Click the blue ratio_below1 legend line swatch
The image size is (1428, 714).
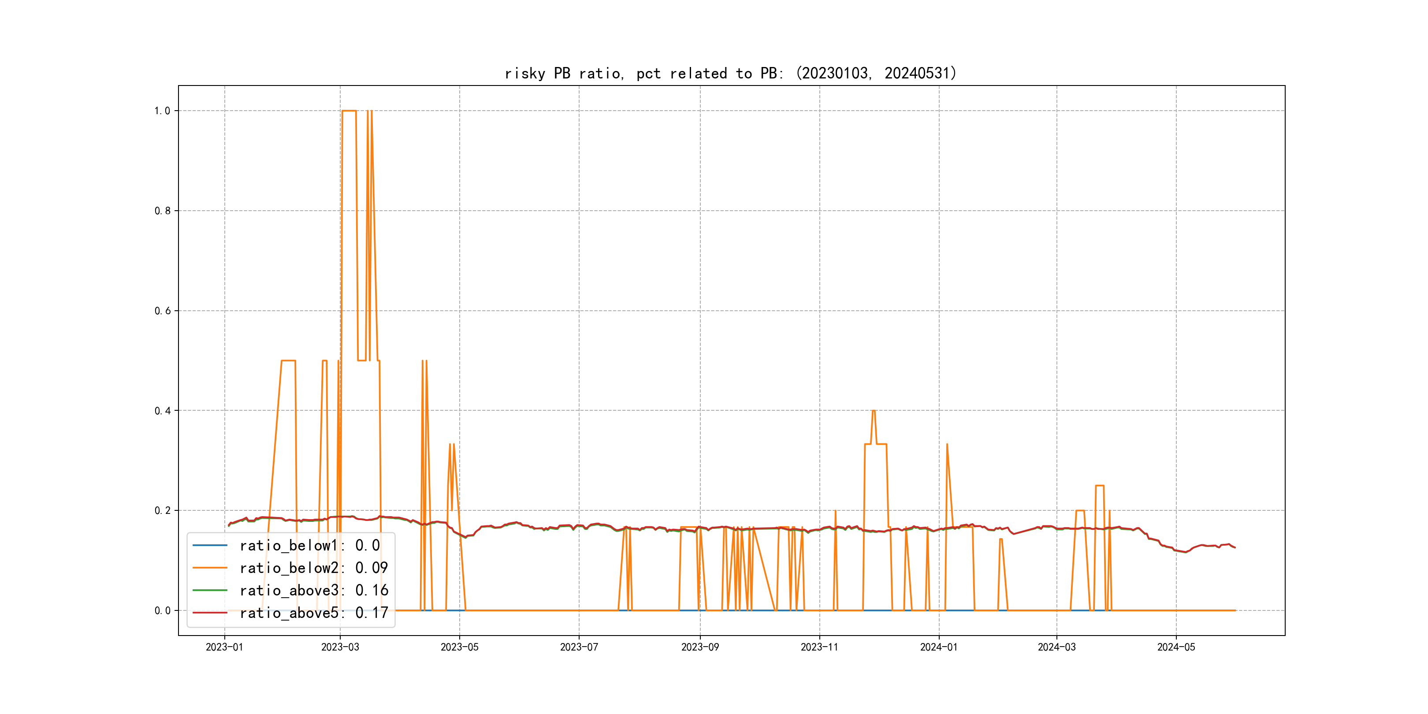tap(209, 546)
